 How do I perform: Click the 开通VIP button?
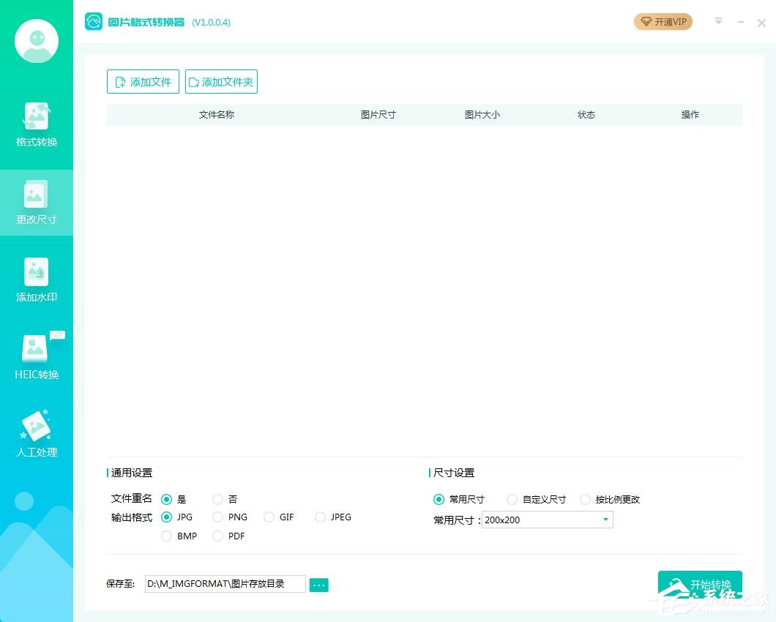[663, 22]
